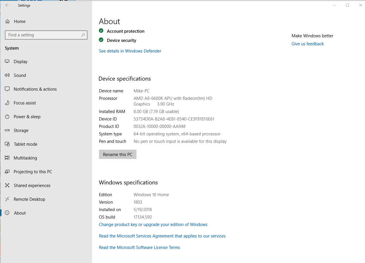This screenshot has height=263, width=365.
Task: Click the AMD A8-6600K processor text
Action: (173, 101)
